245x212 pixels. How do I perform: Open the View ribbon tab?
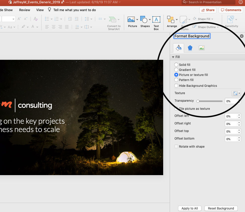40,10
